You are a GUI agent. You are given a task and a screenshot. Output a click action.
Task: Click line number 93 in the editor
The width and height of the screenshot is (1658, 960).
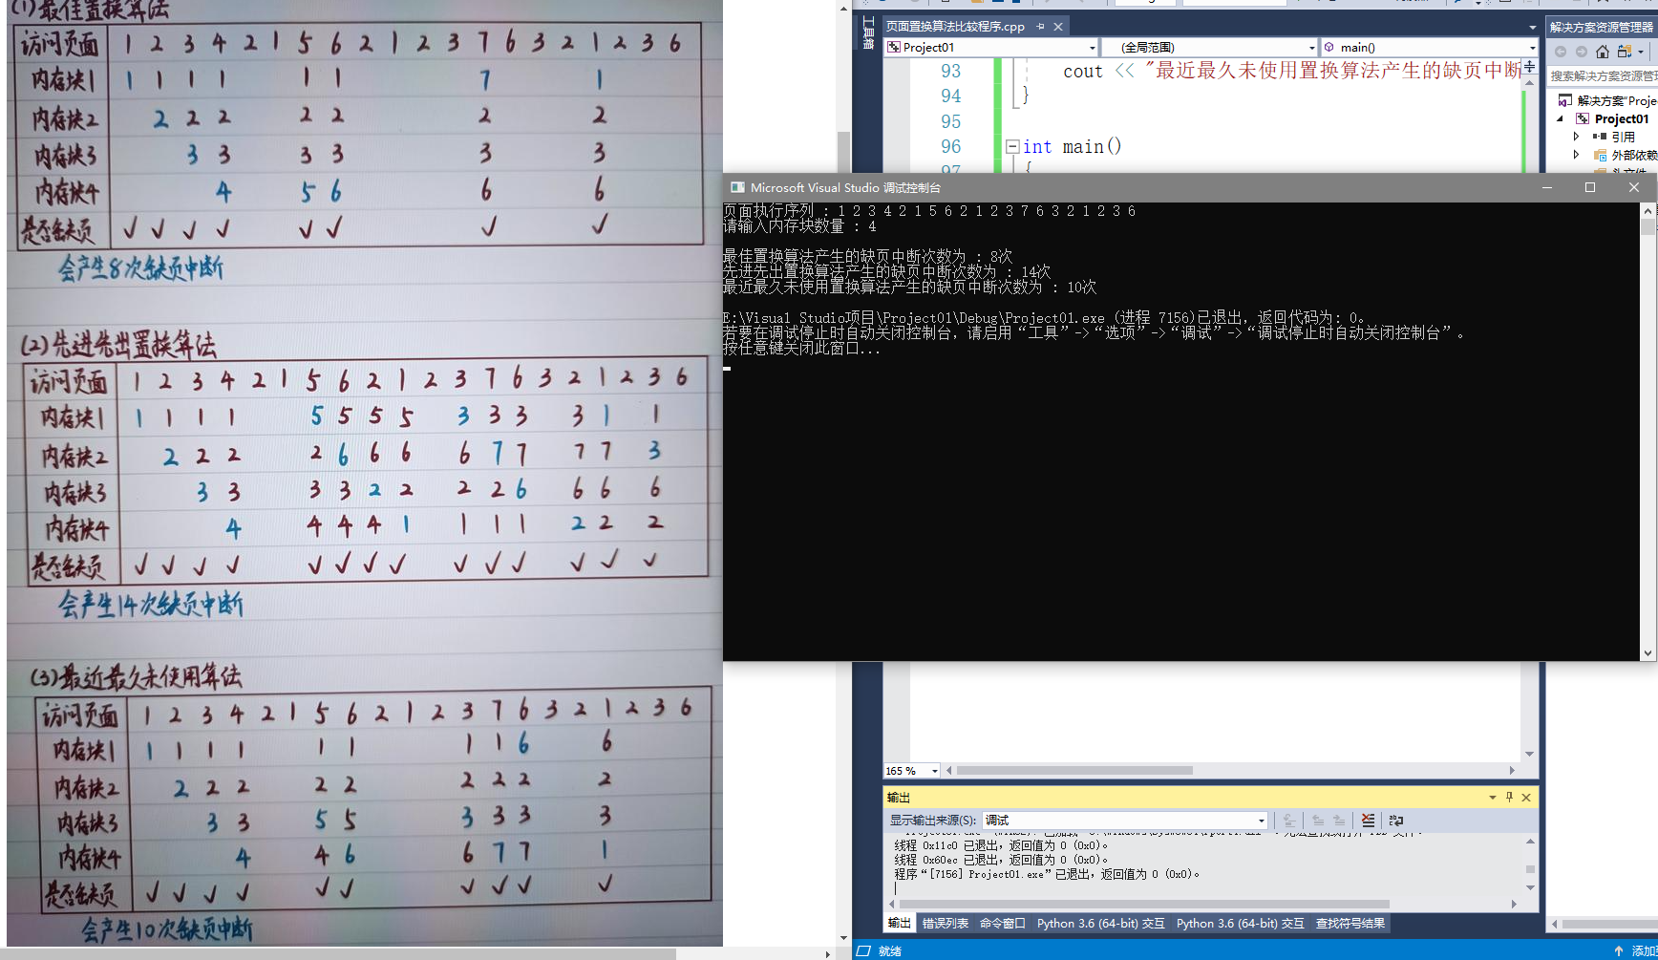tap(950, 71)
